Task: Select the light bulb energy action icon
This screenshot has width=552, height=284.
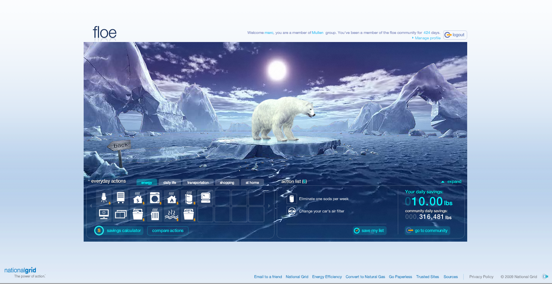Action: pos(104,198)
